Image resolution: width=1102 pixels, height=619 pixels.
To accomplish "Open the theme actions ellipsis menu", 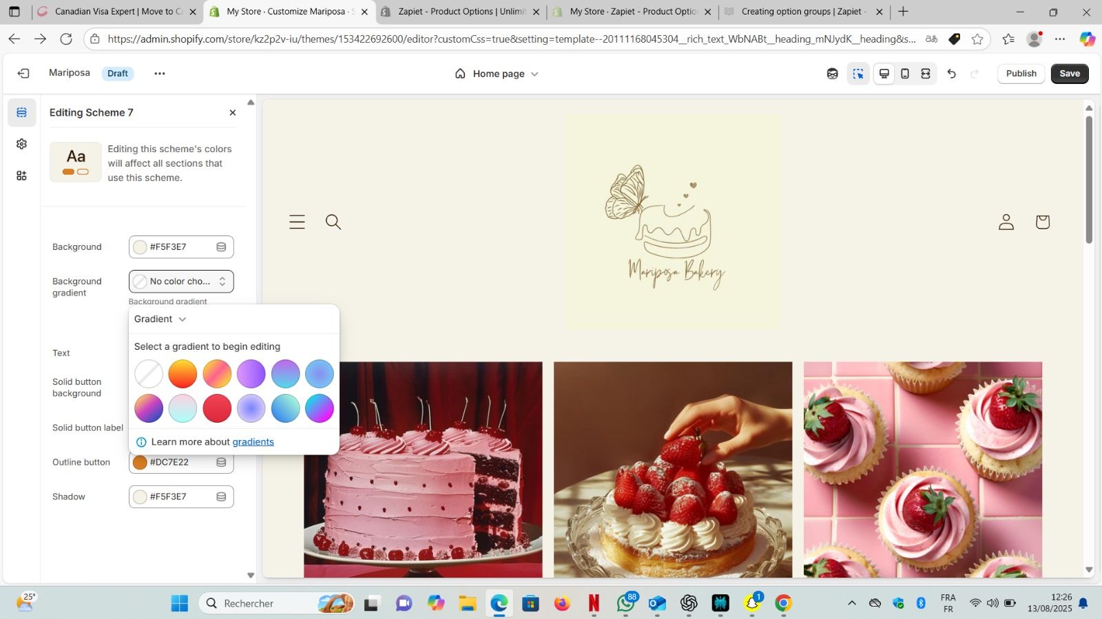I will click(x=160, y=74).
